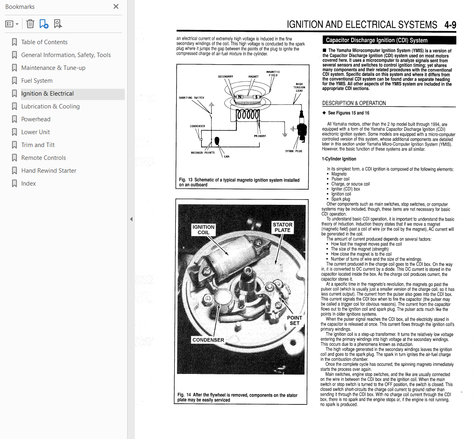Go to the Powerhead bookmark
Image resolution: width=474 pixels, height=439 pixels.
(x=36, y=119)
